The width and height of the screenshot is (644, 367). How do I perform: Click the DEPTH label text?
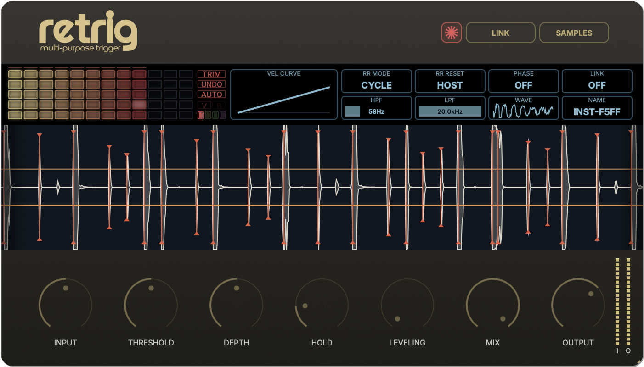[236, 343]
